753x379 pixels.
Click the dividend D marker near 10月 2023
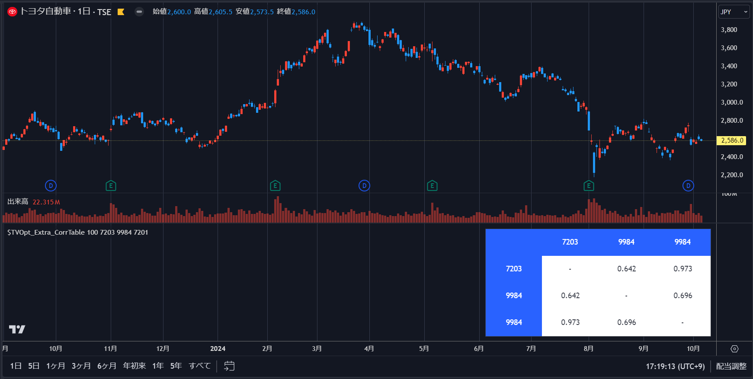point(51,186)
